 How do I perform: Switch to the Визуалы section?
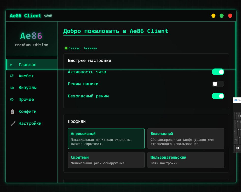32,88
